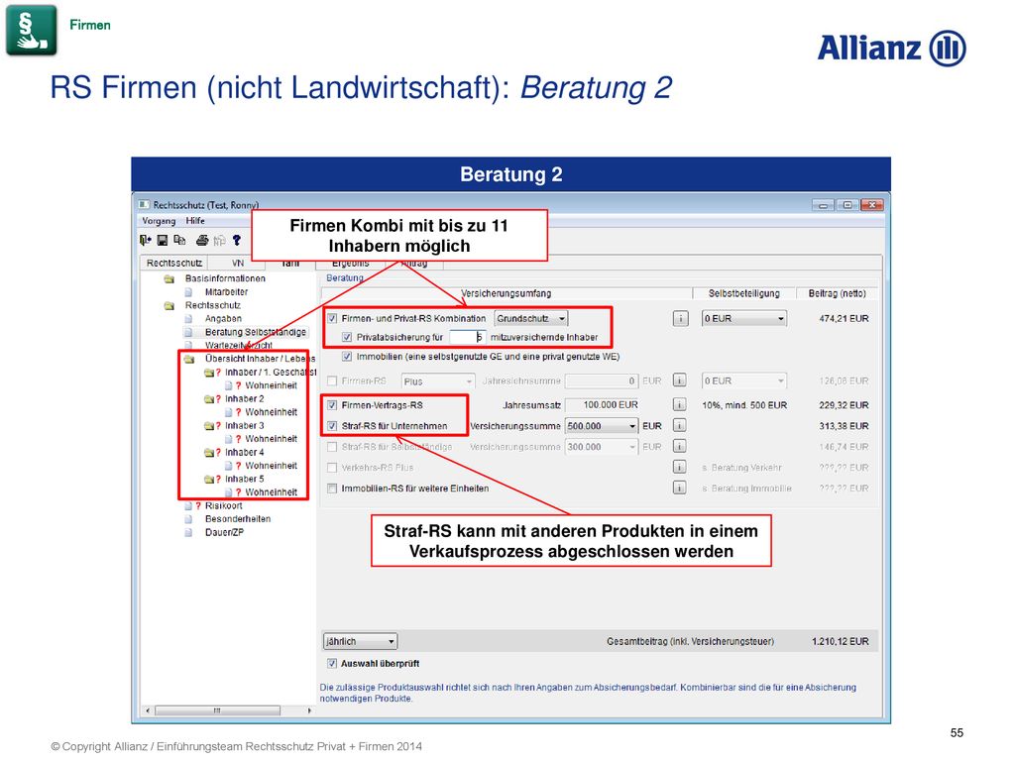
Task: Toggle the Firmen-RS checkbox
Action: click(332, 381)
